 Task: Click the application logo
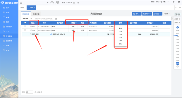(2, 3)
